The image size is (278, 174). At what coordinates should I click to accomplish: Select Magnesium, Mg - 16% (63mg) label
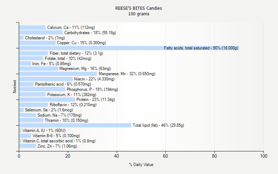click(85, 69)
